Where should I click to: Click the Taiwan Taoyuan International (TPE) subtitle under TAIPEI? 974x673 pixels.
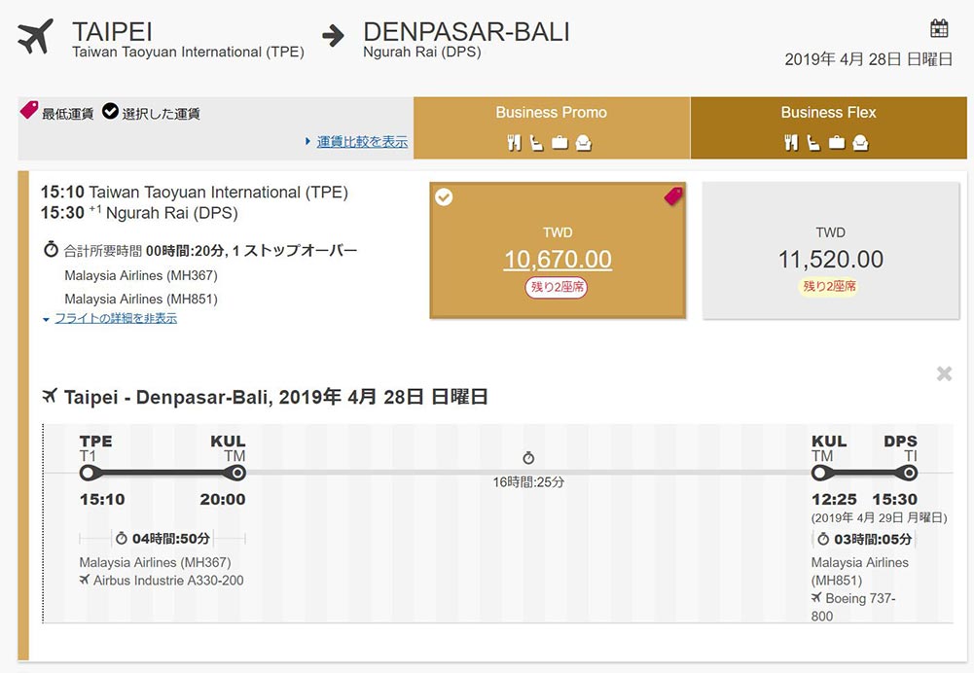coord(188,53)
